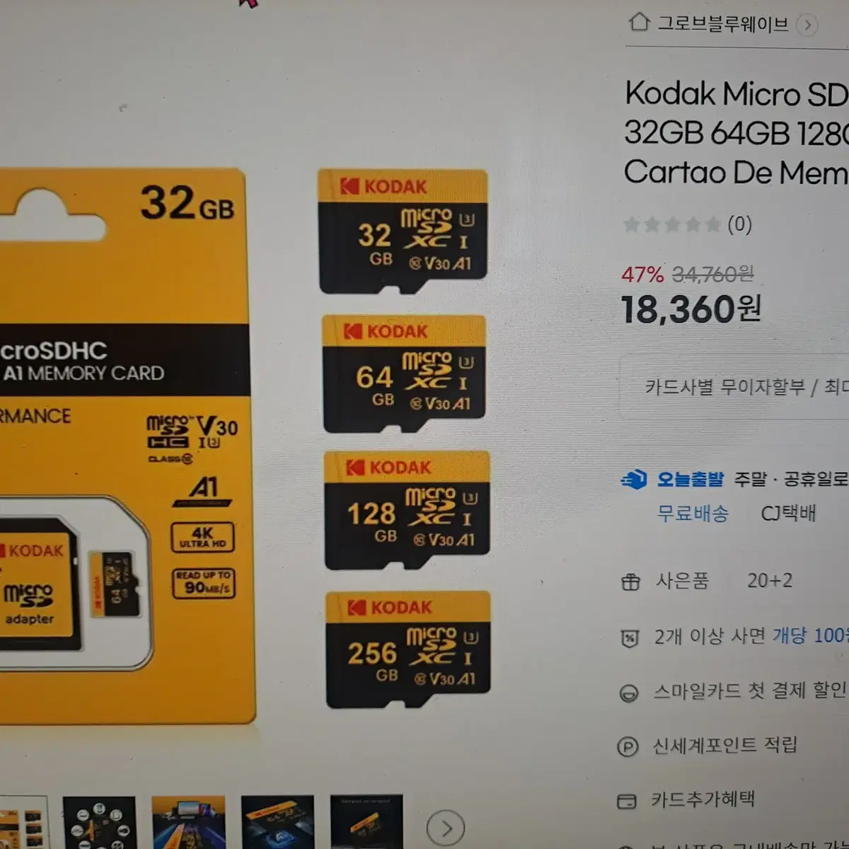This screenshot has width=849, height=849.
Task: Select the 32 GB Kodak card image
Action: [x=403, y=231]
